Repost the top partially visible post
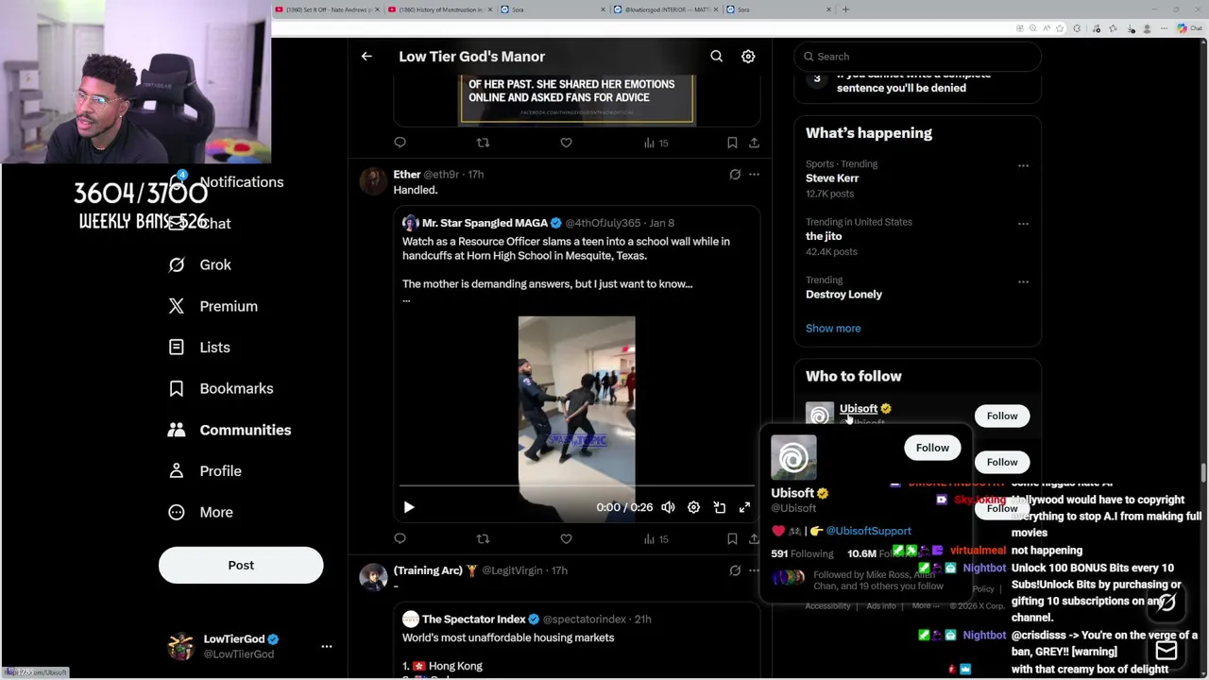 (483, 143)
